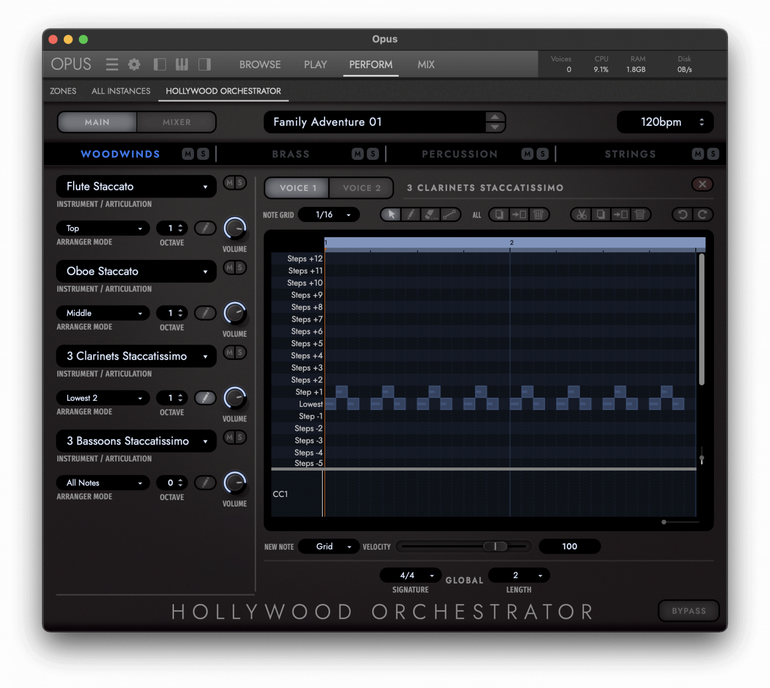The height and width of the screenshot is (688, 770).
Task: Show the virtual keyboard via the piano icon
Action: (181, 64)
